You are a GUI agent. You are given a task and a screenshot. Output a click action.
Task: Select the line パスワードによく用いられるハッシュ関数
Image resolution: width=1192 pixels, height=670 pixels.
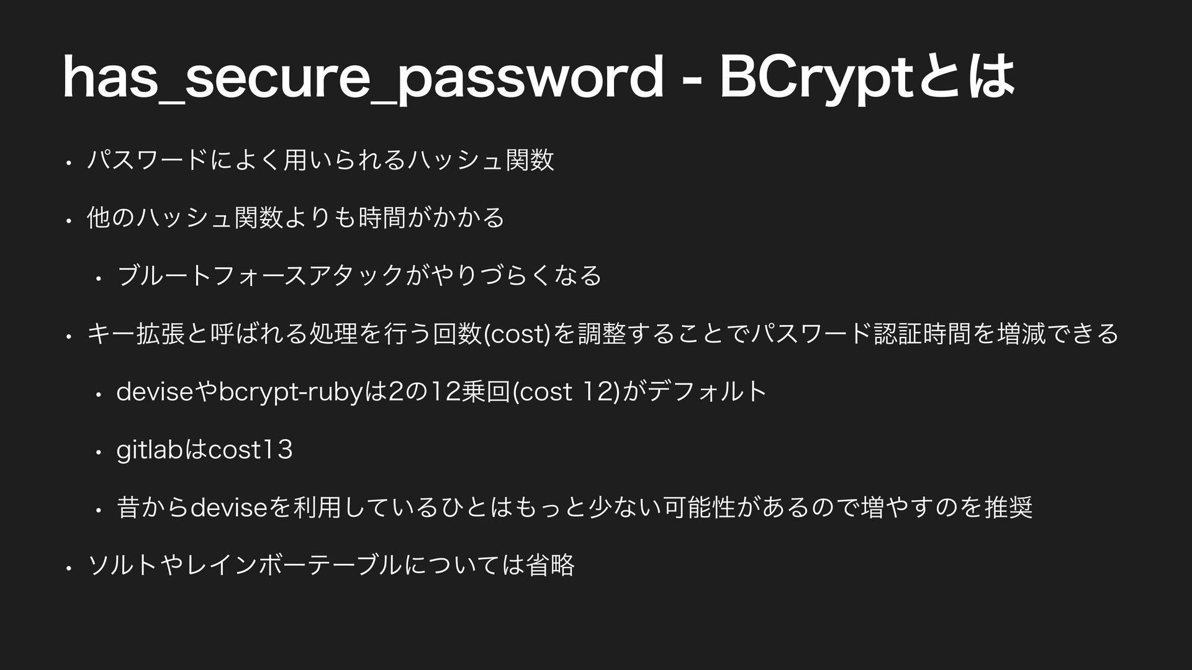pyautogui.click(x=320, y=160)
